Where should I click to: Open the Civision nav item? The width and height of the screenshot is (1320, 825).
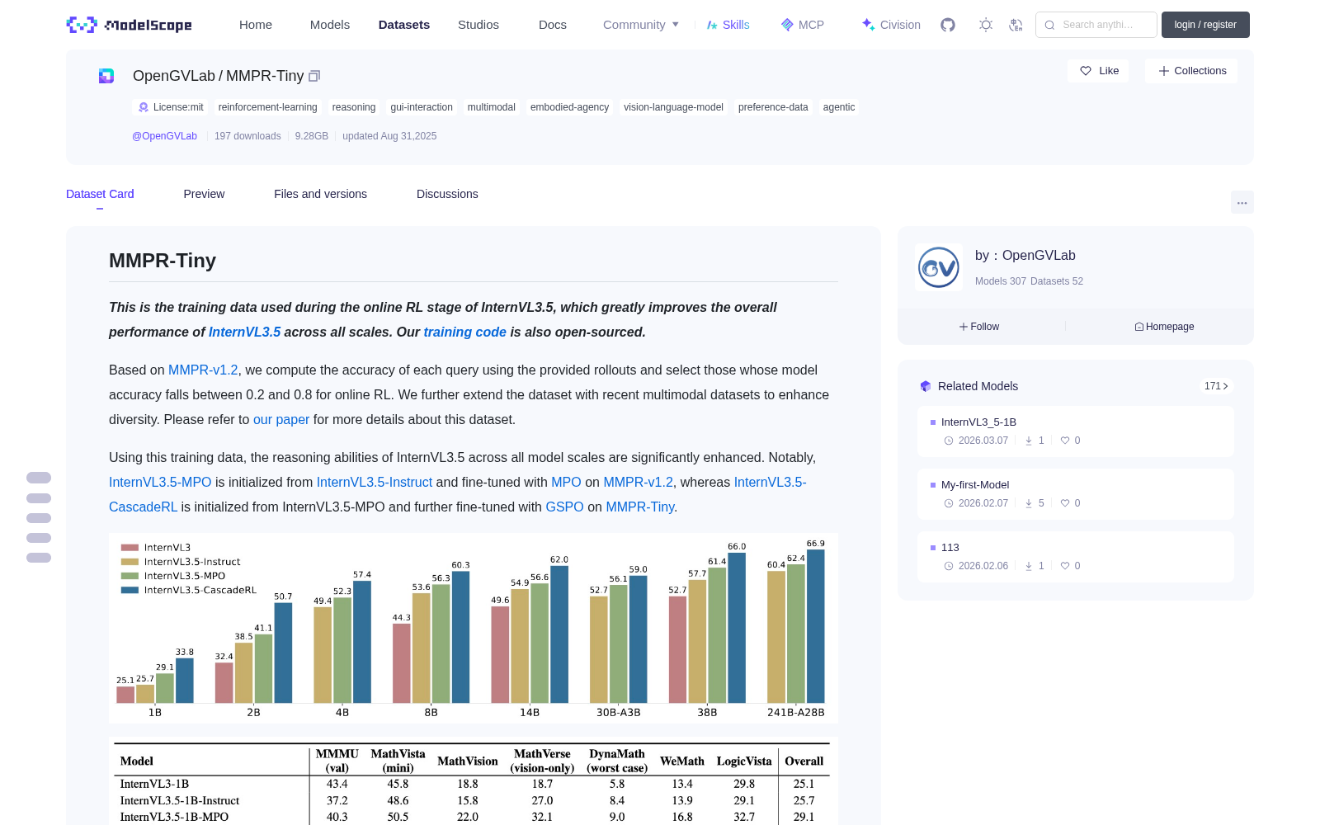891,25
